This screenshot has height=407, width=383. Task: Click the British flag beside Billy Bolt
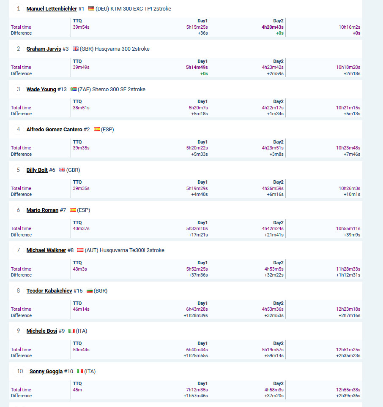click(62, 170)
